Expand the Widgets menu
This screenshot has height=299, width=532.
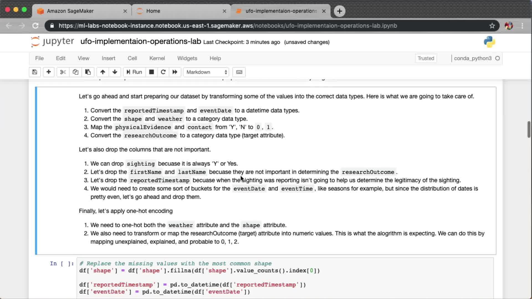(187, 58)
